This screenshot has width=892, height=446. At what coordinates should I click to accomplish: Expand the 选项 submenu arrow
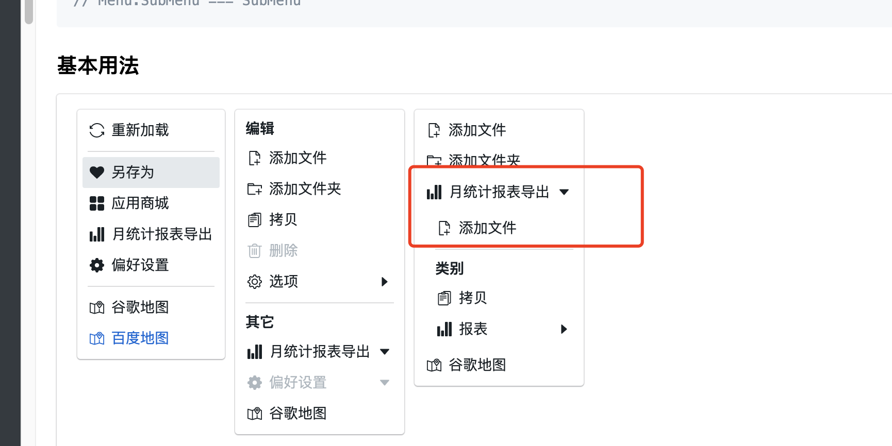click(384, 282)
